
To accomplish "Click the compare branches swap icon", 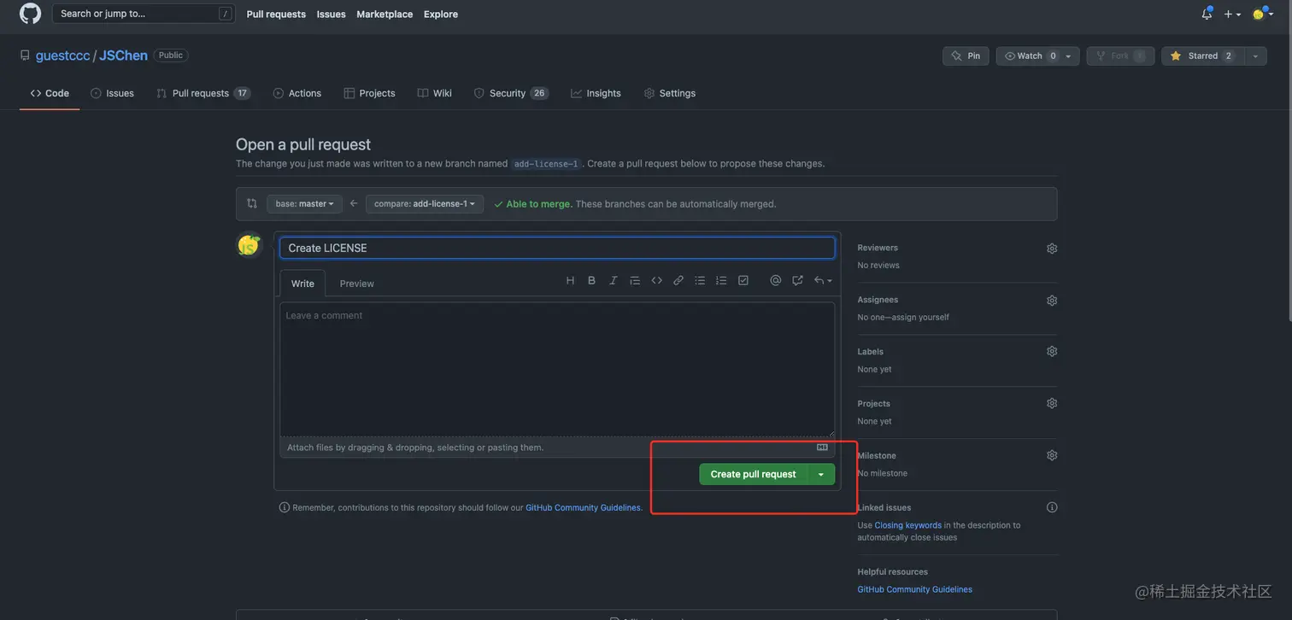I will point(251,203).
